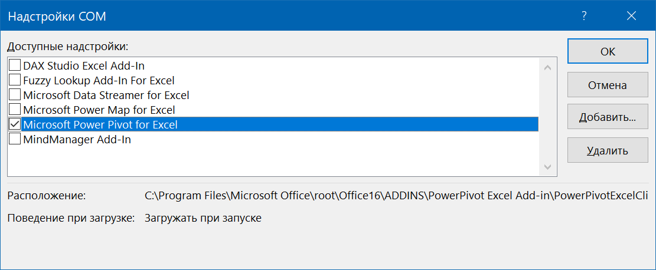Click the Расположение label
The width and height of the screenshot is (656, 270).
pos(47,196)
